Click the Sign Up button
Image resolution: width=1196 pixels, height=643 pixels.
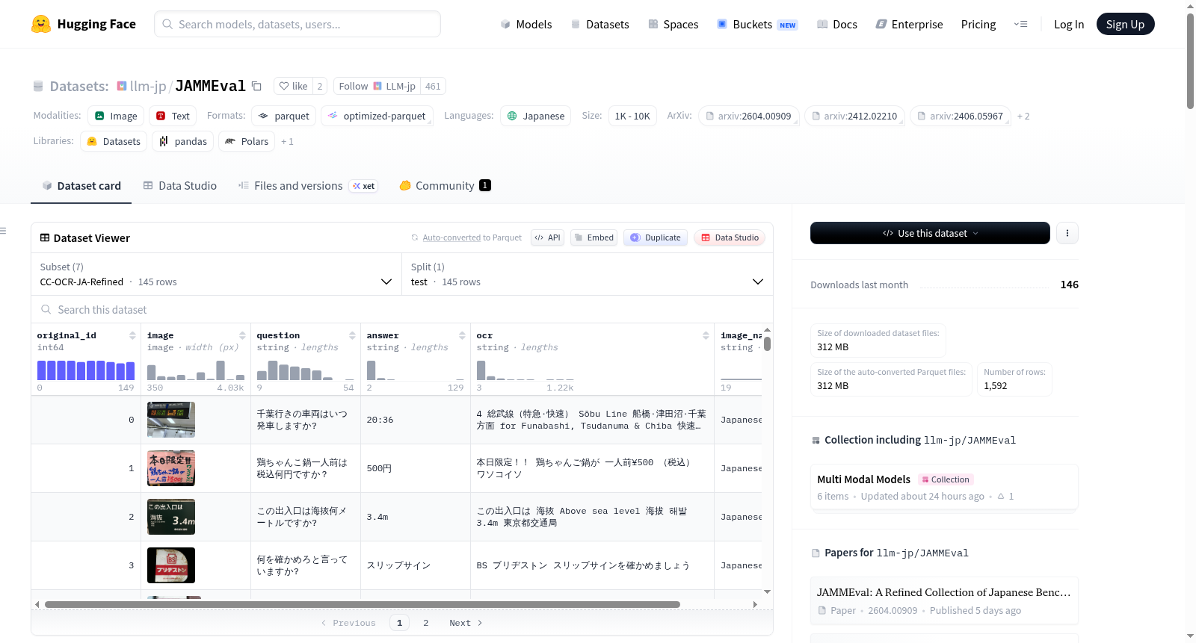(1125, 24)
